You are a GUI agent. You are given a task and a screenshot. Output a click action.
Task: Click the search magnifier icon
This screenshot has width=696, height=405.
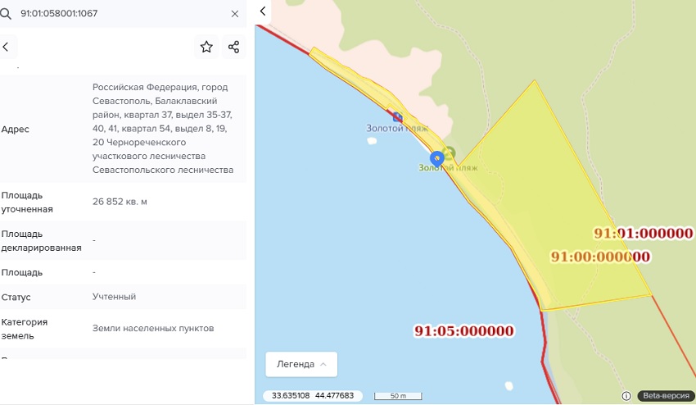(x=6, y=14)
